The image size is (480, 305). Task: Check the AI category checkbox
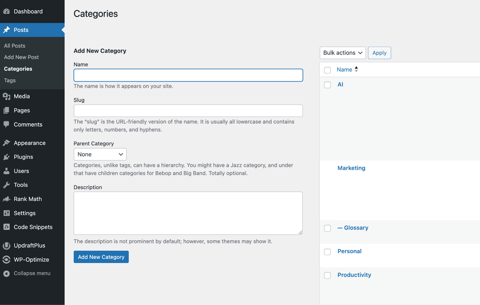click(x=327, y=85)
